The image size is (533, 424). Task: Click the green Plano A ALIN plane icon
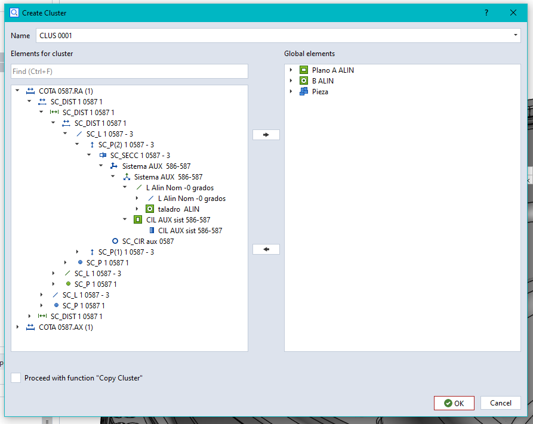(x=303, y=70)
